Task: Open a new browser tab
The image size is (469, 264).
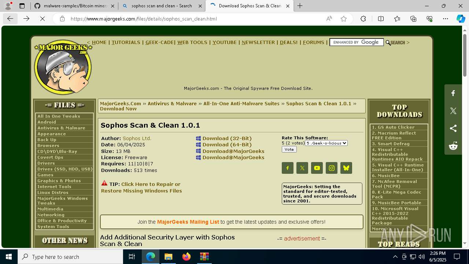Action: click(300, 6)
